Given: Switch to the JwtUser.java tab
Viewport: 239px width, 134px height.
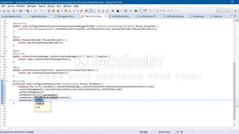Looking at the screenshot, I should click(x=197, y=16).
